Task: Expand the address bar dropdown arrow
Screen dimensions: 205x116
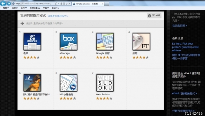Action: [59, 4]
